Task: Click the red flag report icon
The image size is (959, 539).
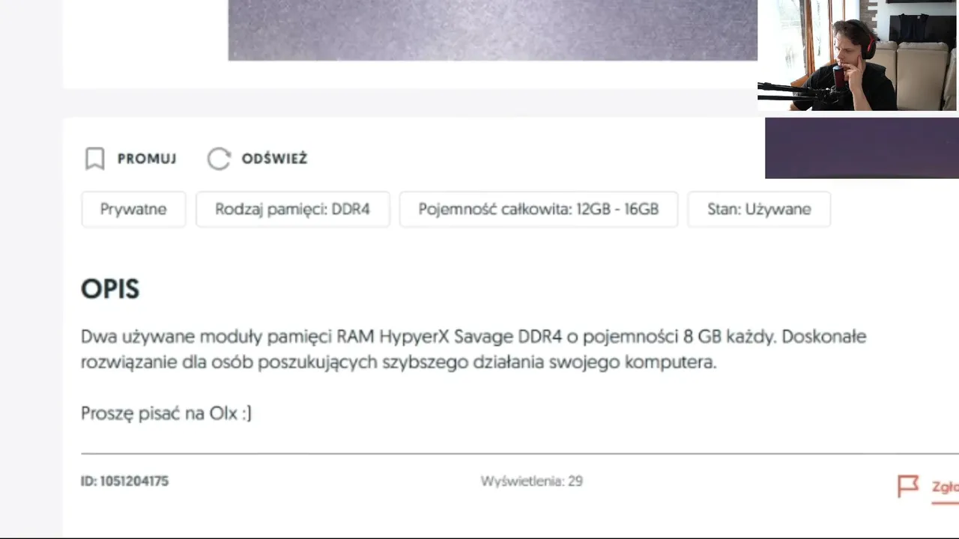Action: click(908, 486)
